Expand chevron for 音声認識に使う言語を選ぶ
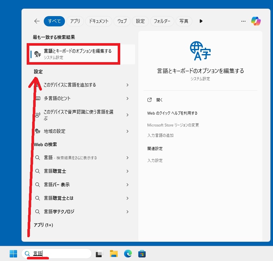 click(x=127, y=115)
